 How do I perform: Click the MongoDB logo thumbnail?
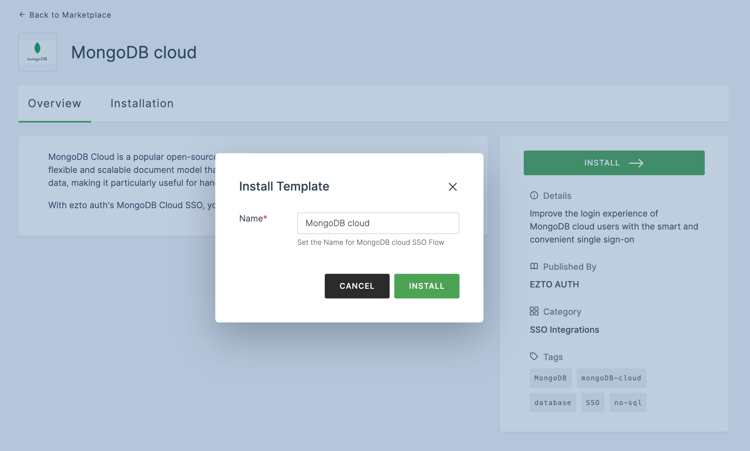click(37, 52)
